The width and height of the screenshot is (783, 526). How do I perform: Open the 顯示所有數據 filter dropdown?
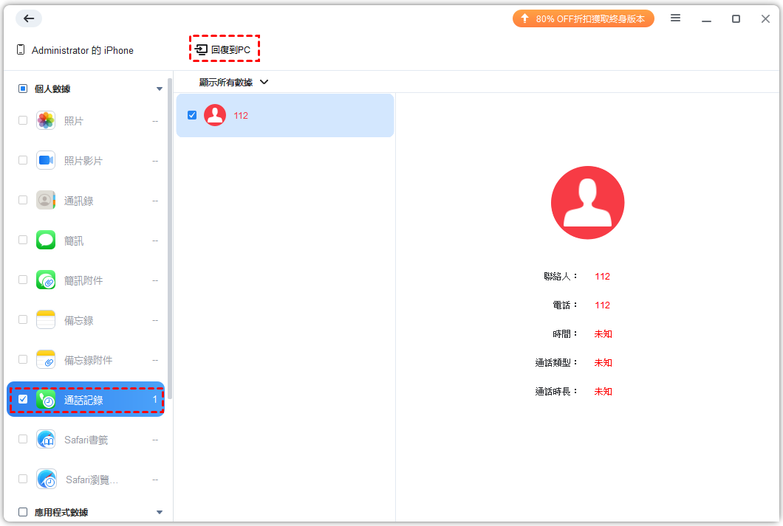click(233, 82)
